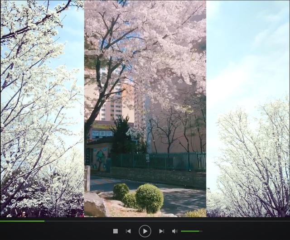Skip to the next track
Viewport: 290px width, 240px height.
[161, 231]
